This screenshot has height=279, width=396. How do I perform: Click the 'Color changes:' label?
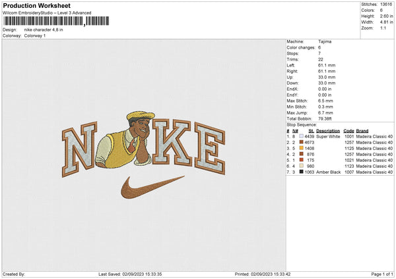coord(301,47)
